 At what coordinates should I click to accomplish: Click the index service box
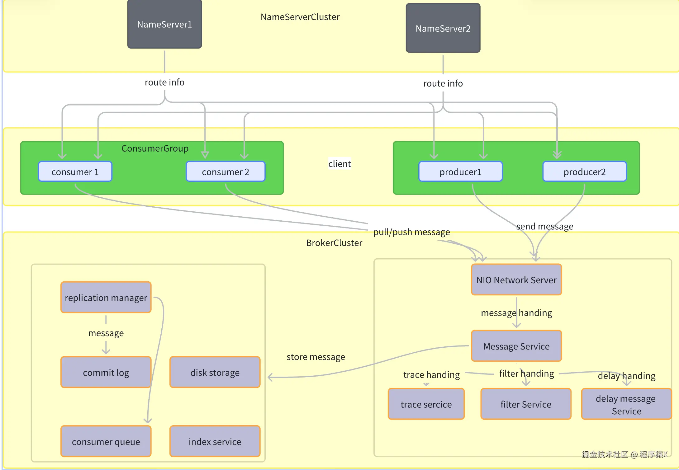coord(215,441)
